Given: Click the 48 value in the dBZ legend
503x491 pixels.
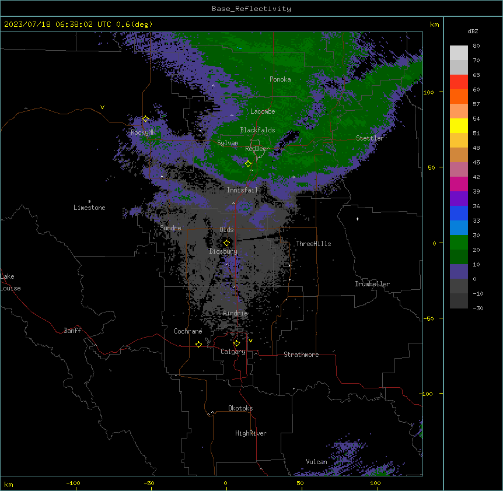Looking at the screenshot, I should pyautogui.click(x=476, y=148).
